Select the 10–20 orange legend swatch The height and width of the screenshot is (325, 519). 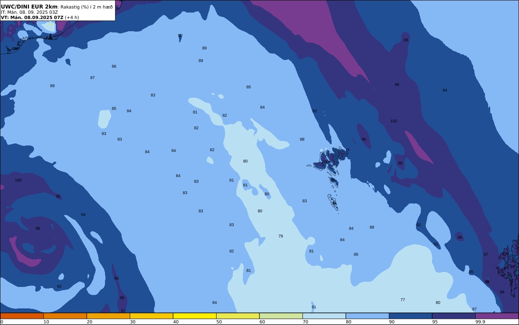[x=65, y=316]
